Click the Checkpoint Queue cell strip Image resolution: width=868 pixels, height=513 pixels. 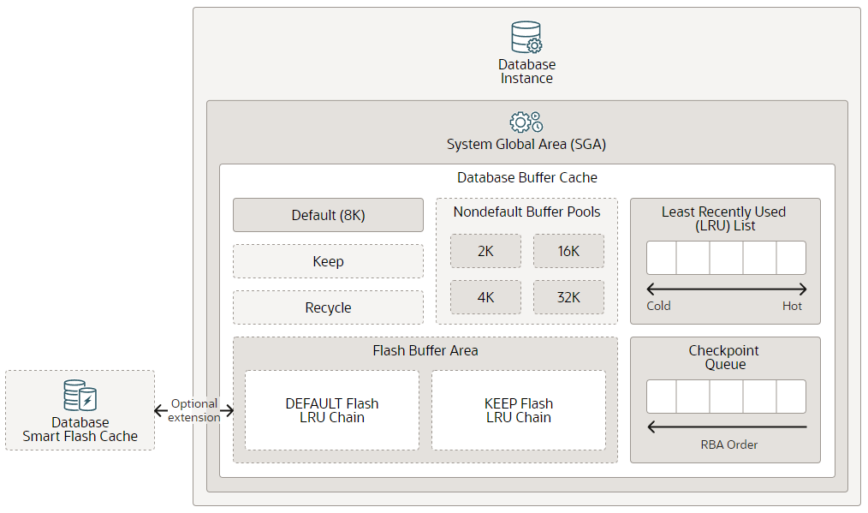point(726,397)
